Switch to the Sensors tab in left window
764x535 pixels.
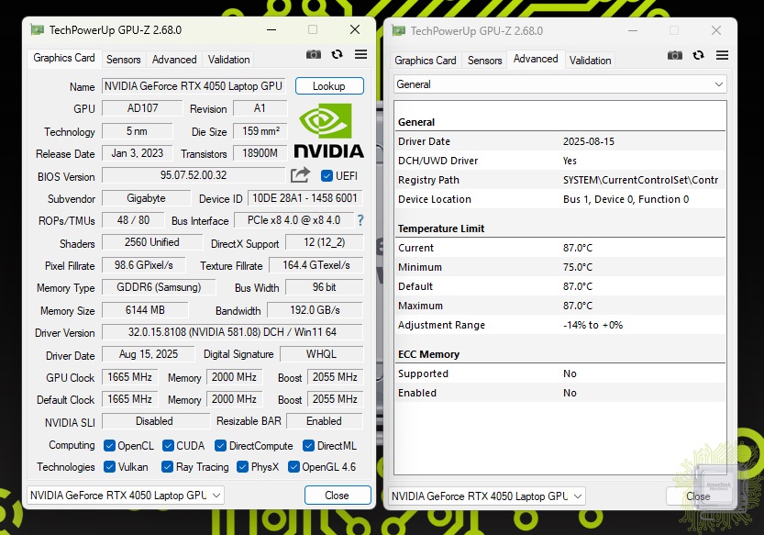click(x=123, y=60)
